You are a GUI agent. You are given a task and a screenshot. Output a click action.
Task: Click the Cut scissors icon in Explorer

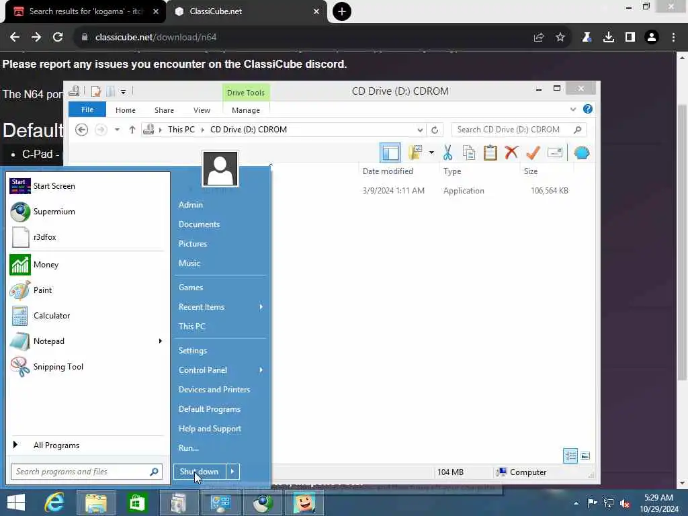447,153
